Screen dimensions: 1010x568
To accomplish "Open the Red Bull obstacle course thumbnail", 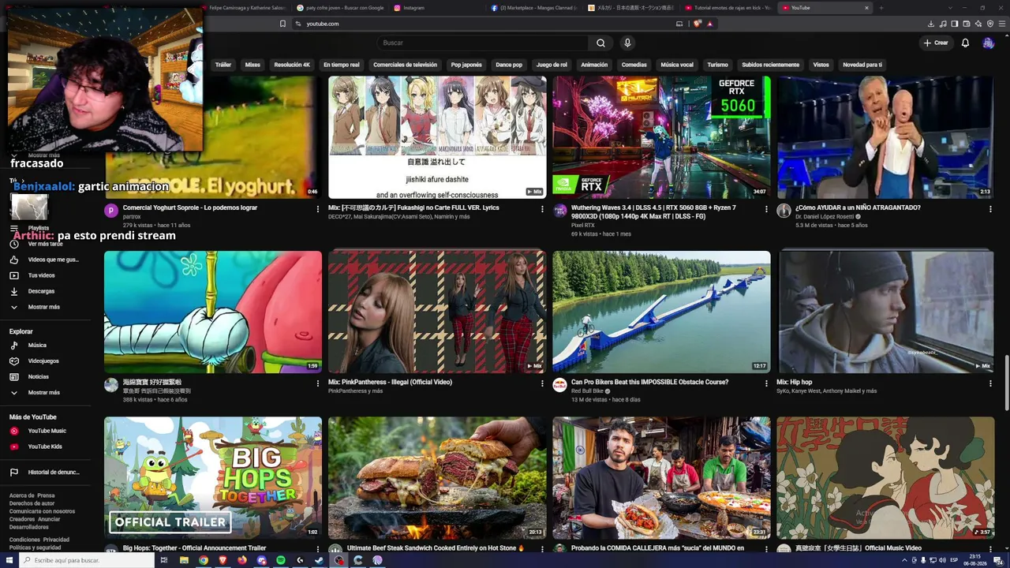I will click(x=661, y=312).
